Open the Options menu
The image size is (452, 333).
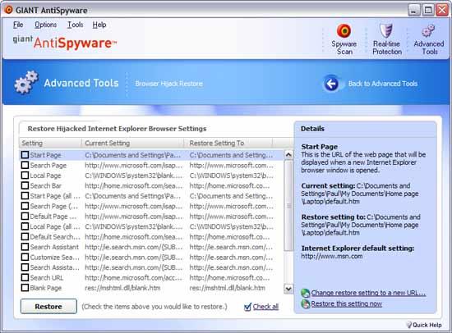tap(45, 25)
